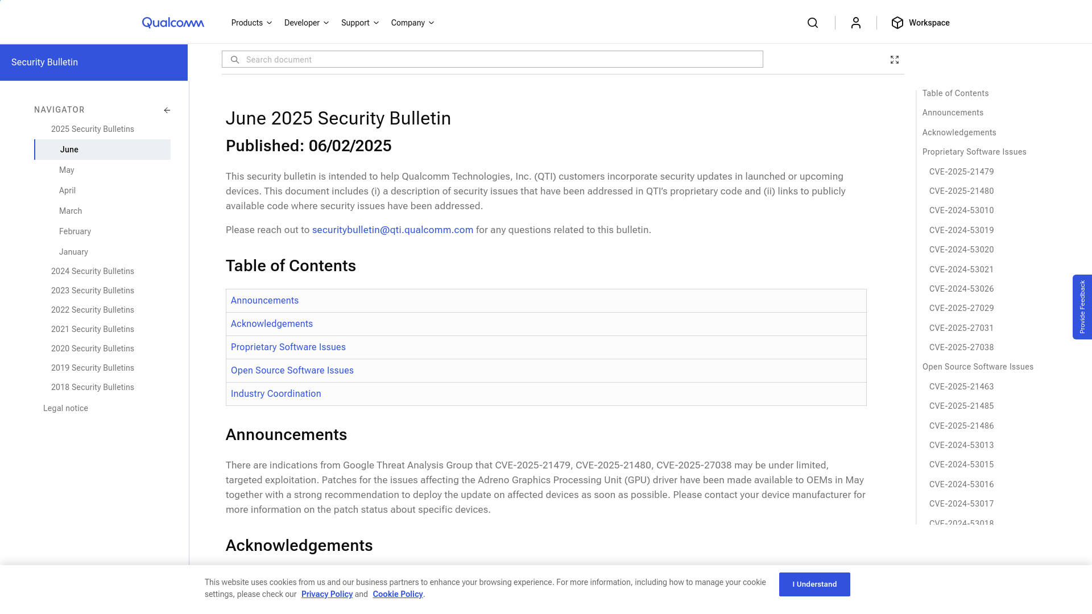Click Open Source Software Issues in outline
1092x614 pixels.
pyautogui.click(x=978, y=367)
